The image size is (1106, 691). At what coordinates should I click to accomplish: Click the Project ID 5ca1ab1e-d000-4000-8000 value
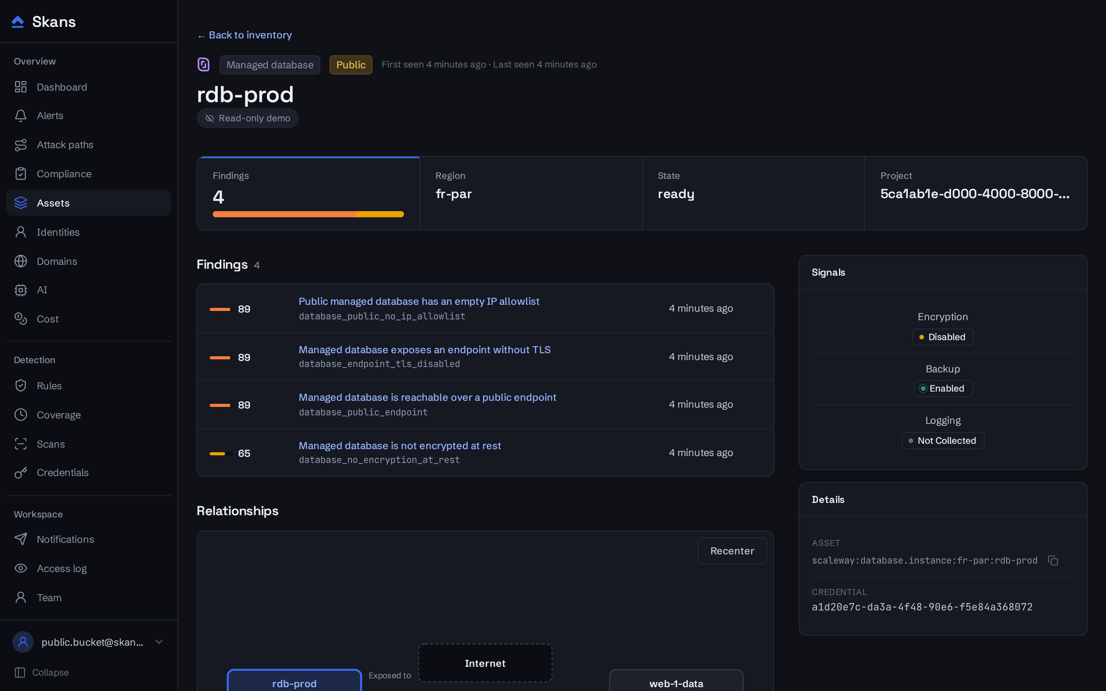tap(974, 194)
